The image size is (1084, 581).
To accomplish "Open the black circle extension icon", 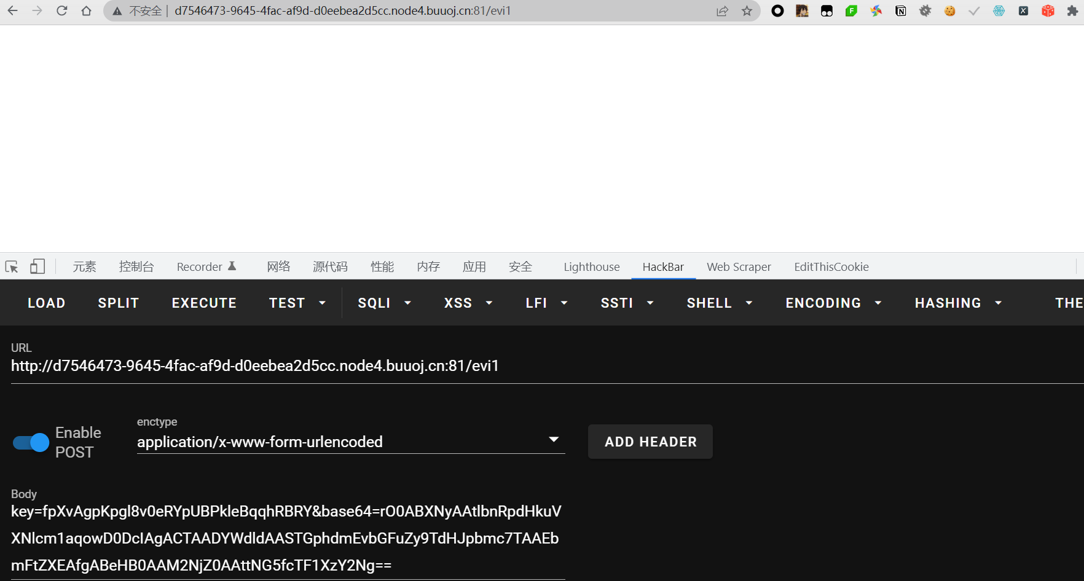I will [x=777, y=11].
